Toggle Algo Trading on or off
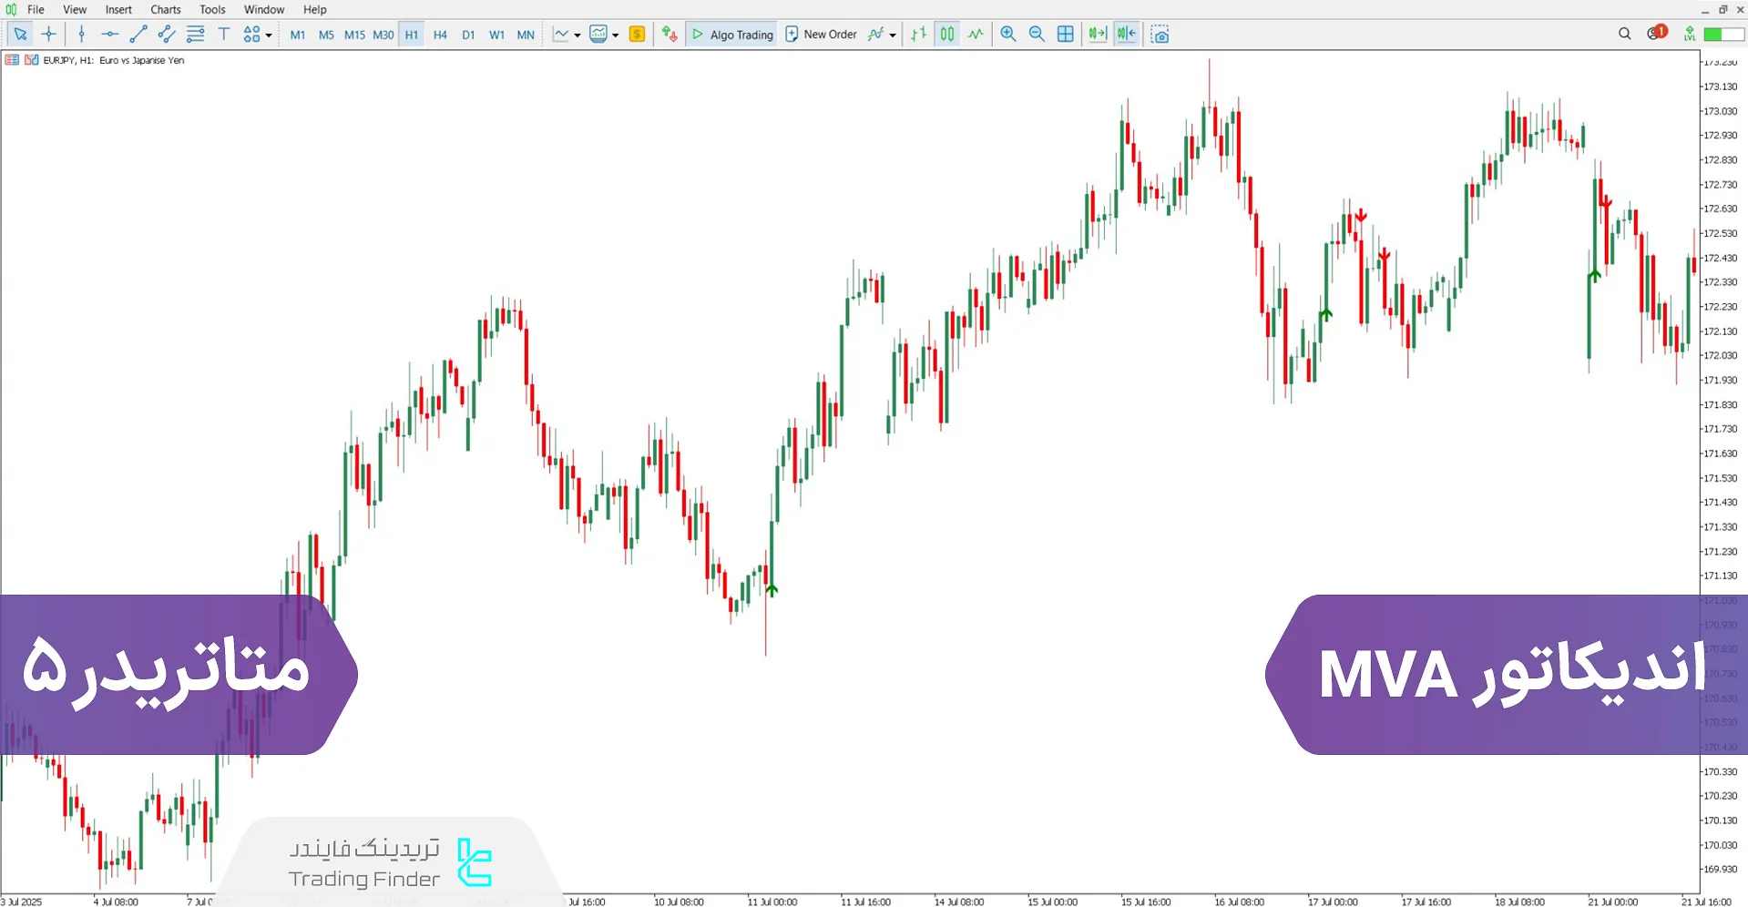 [x=731, y=35]
